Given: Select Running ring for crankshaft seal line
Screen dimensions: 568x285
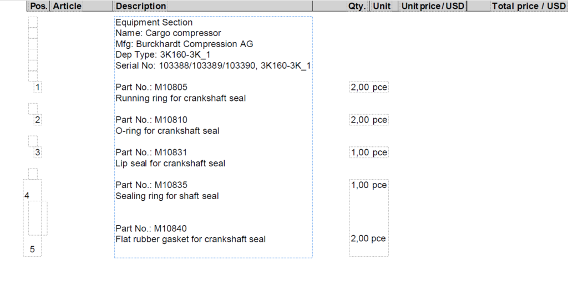Looking at the screenshot, I should point(180,98).
